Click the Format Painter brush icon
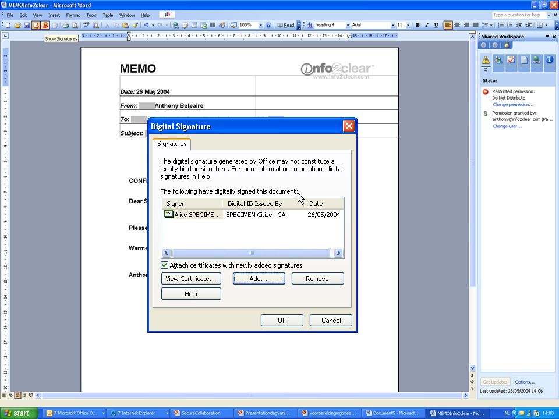 click(x=135, y=25)
